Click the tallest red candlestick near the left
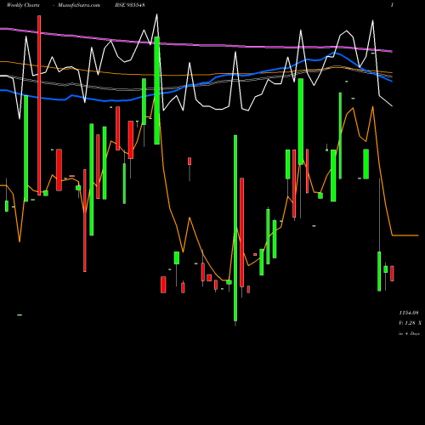 pyautogui.click(x=39, y=105)
